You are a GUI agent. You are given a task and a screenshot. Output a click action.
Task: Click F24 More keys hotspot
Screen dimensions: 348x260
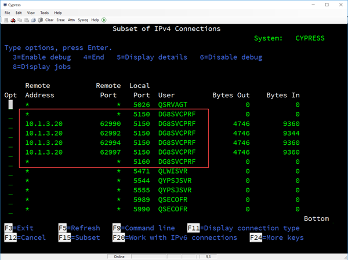pos(277,237)
